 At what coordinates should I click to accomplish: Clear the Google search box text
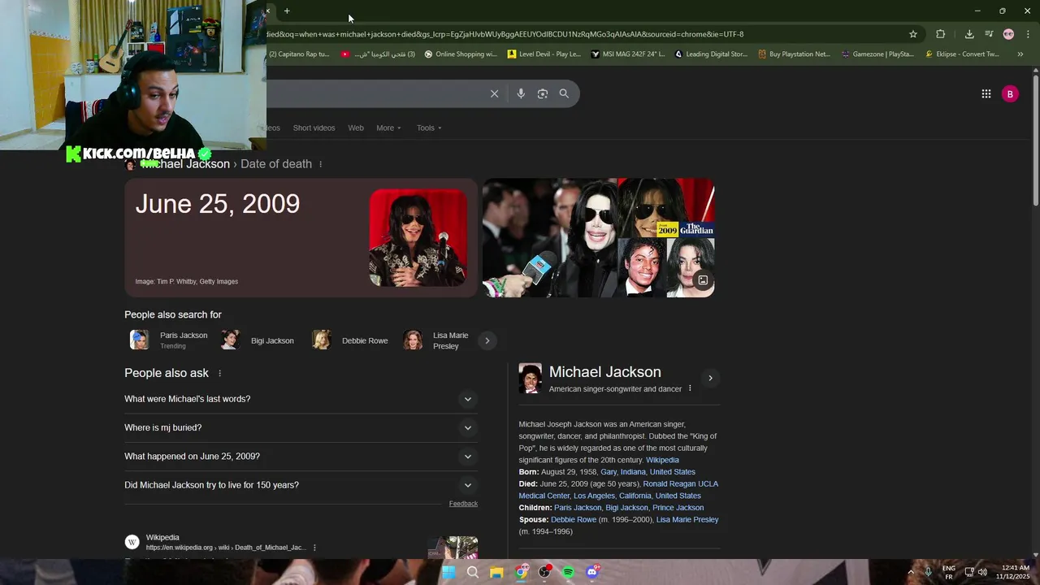click(494, 93)
